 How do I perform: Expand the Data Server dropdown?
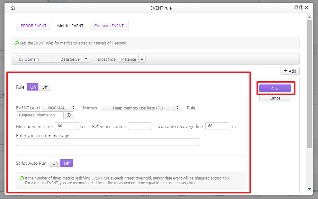74,59
